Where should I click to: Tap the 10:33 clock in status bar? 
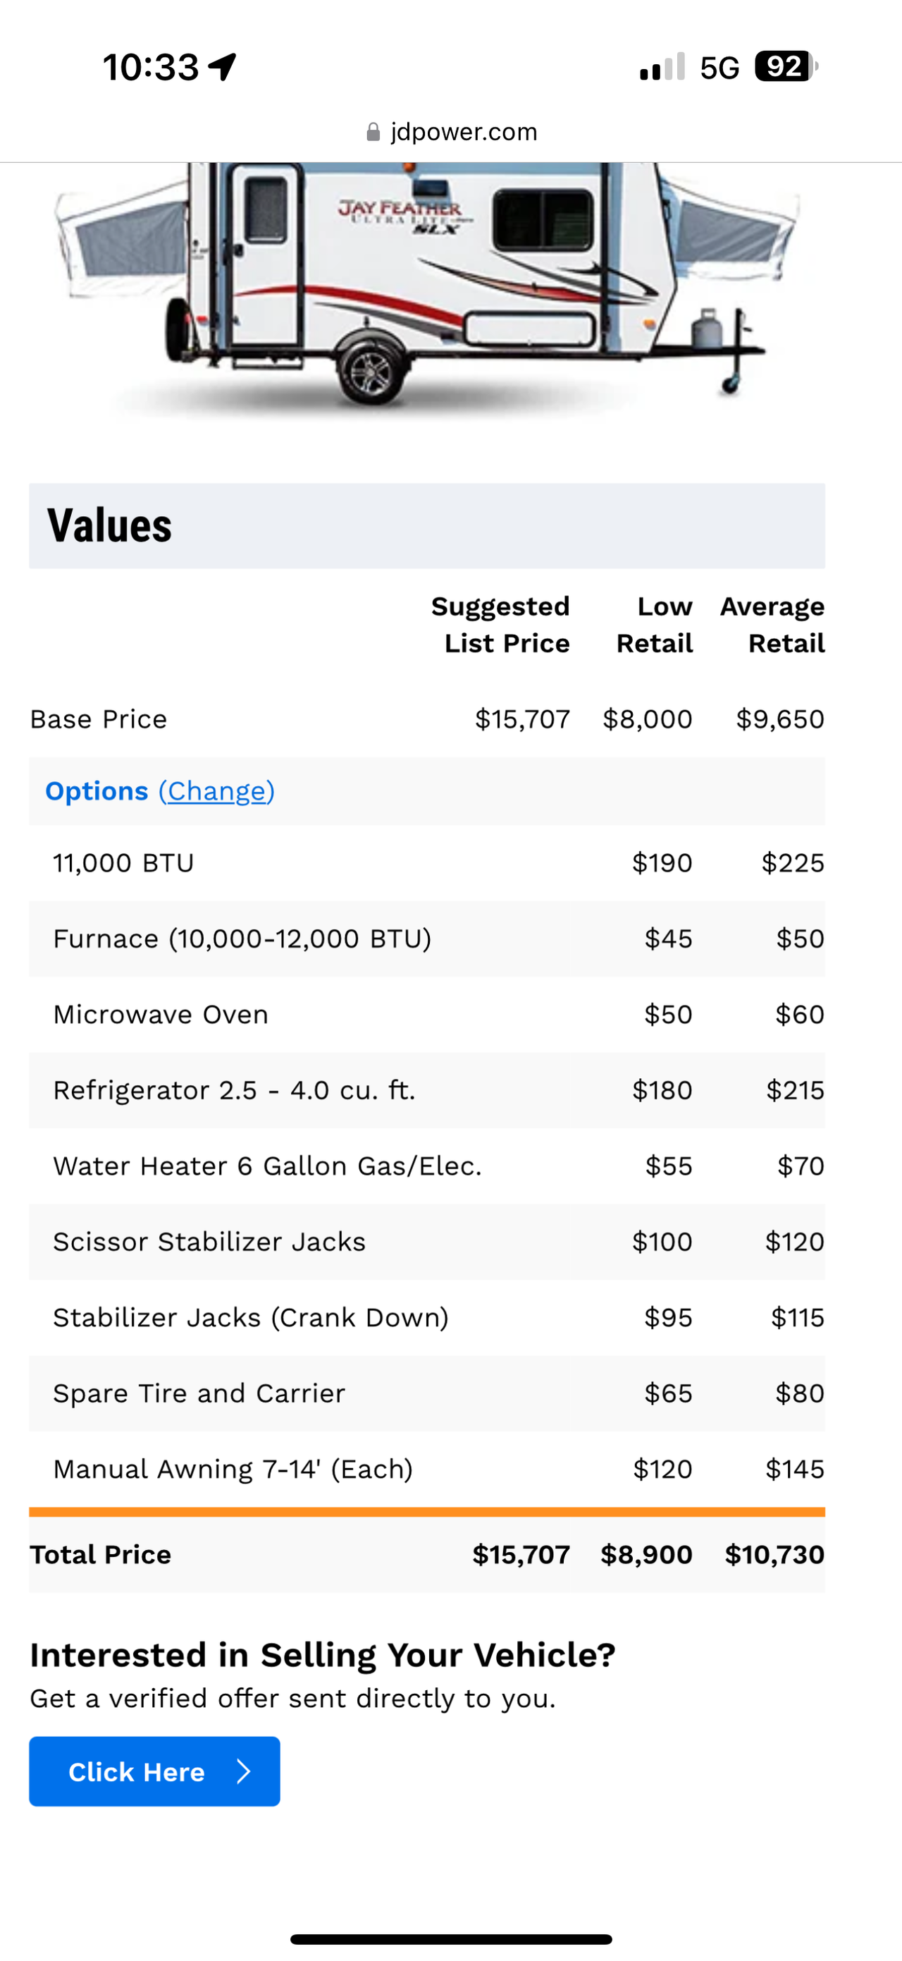[151, 67]
